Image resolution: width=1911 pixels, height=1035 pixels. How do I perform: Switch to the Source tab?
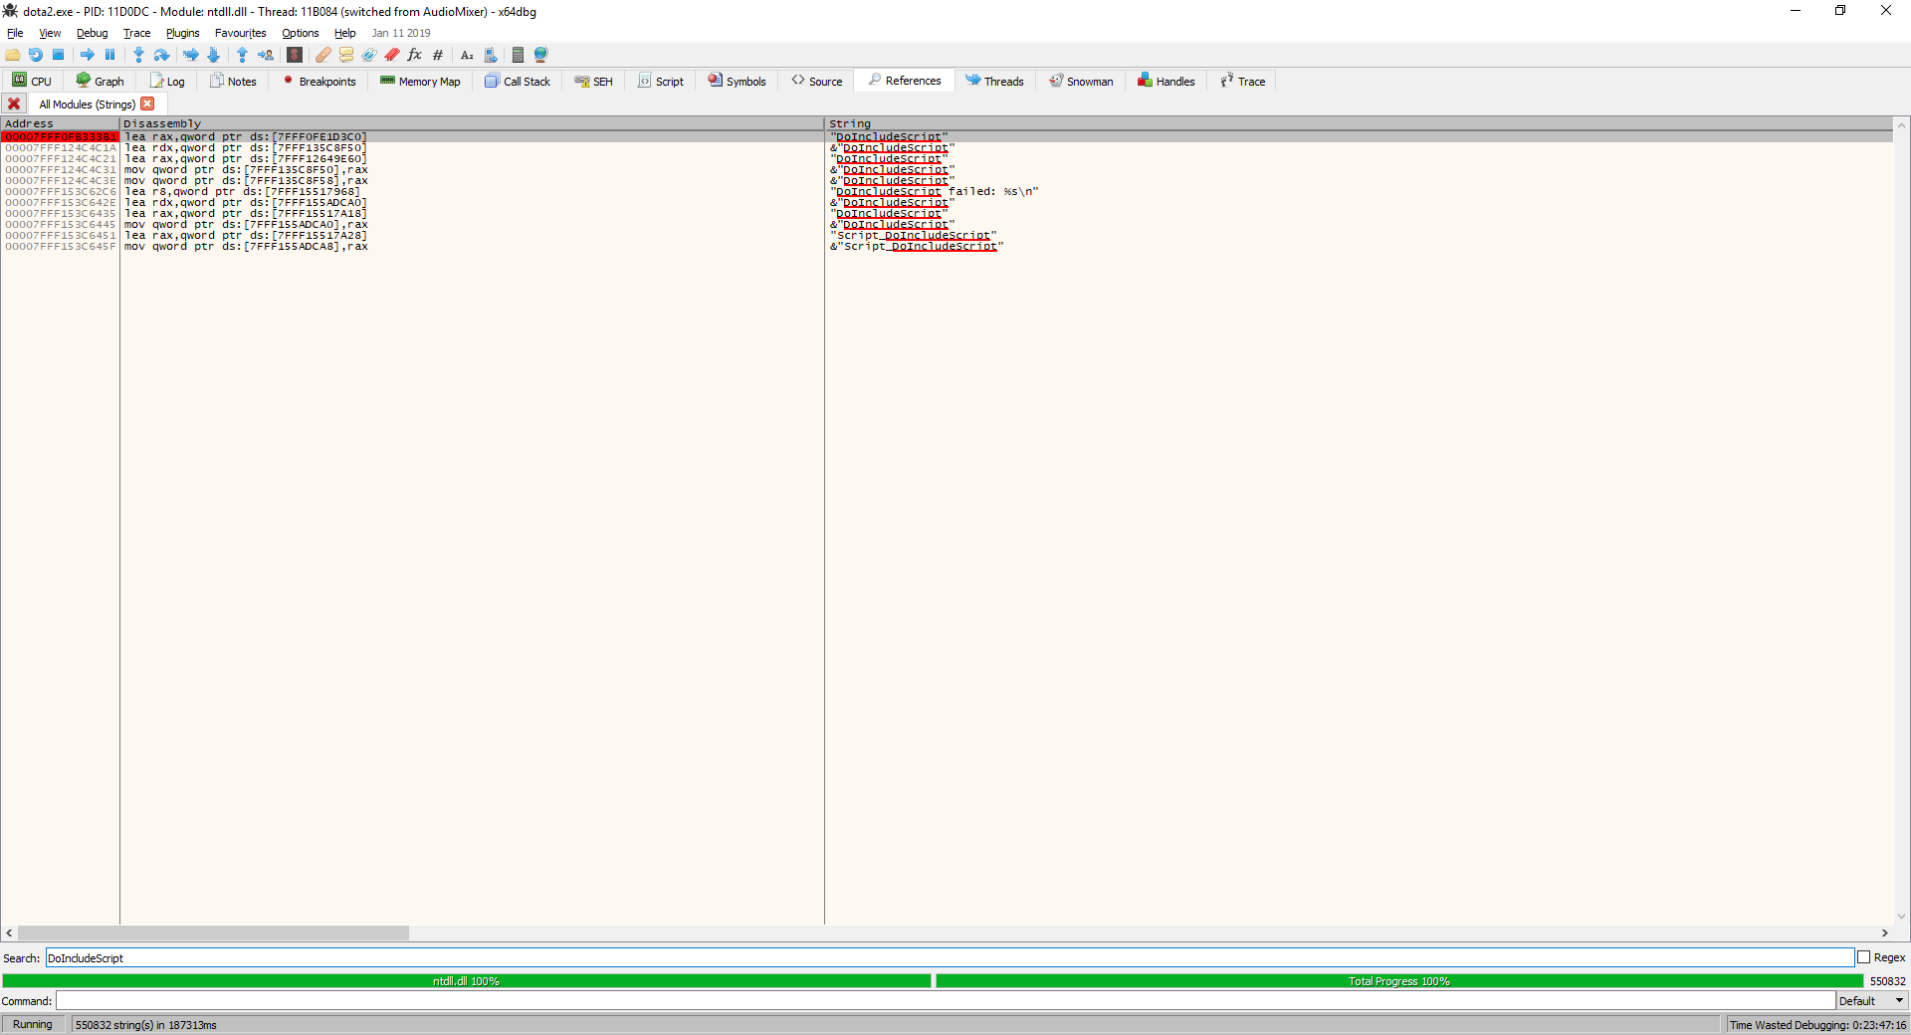[x=817, y=81]
